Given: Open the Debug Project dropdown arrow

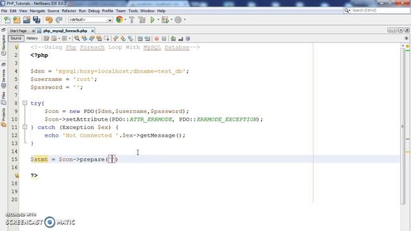Looking at the screenshot, I should point(171,20).
